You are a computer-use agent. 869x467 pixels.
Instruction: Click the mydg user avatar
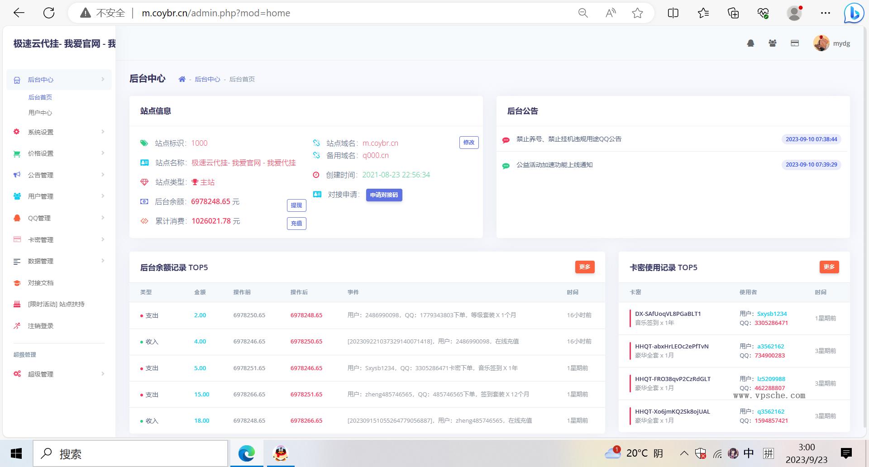click(x=821, y=43)
